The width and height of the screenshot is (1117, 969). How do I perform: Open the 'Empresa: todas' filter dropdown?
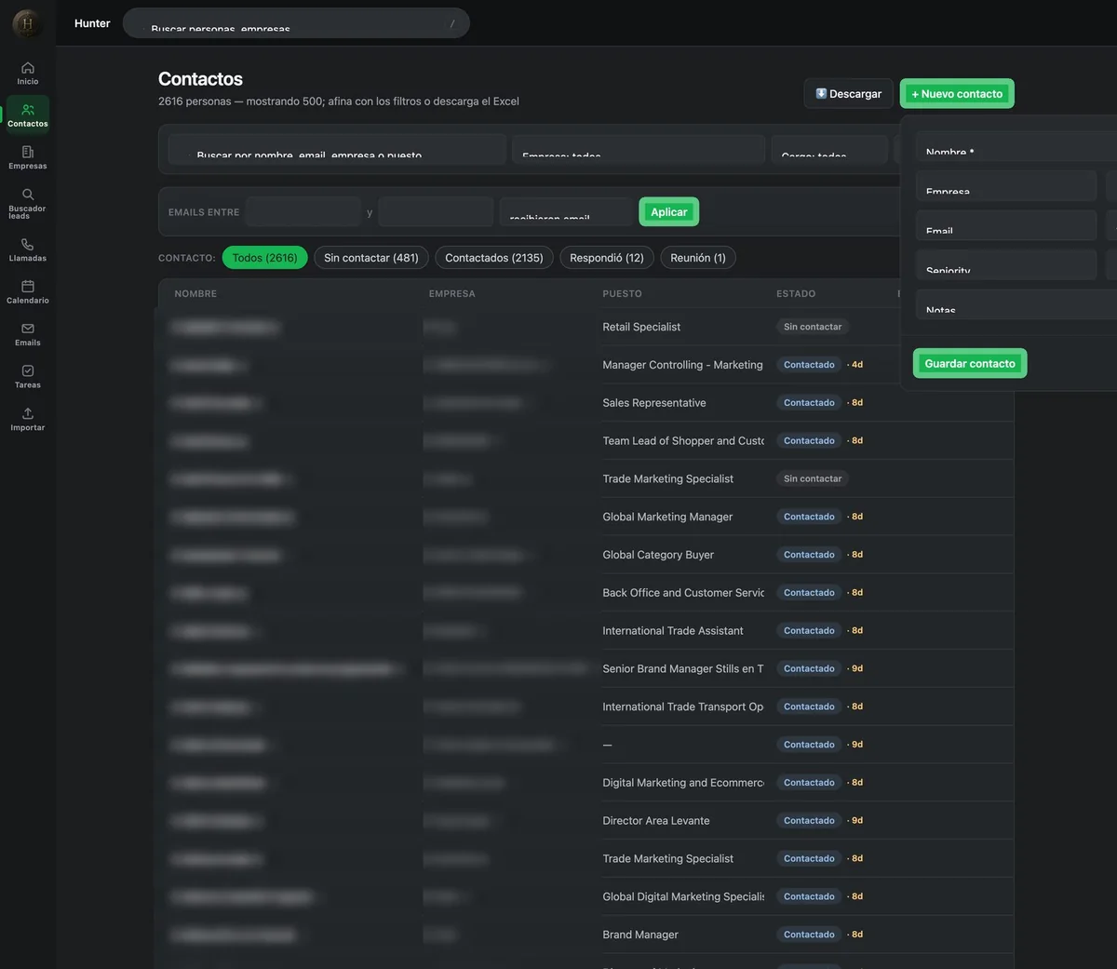coord(639,150)
